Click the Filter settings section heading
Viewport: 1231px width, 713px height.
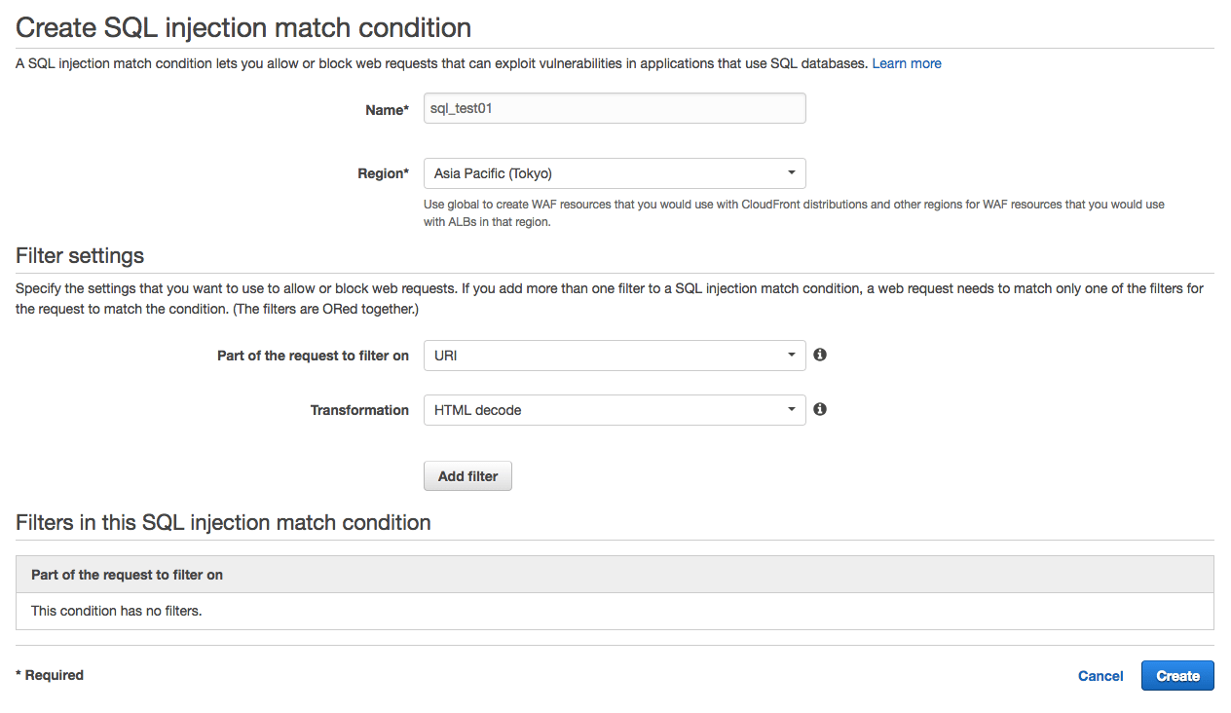click(x=80, y=256)
